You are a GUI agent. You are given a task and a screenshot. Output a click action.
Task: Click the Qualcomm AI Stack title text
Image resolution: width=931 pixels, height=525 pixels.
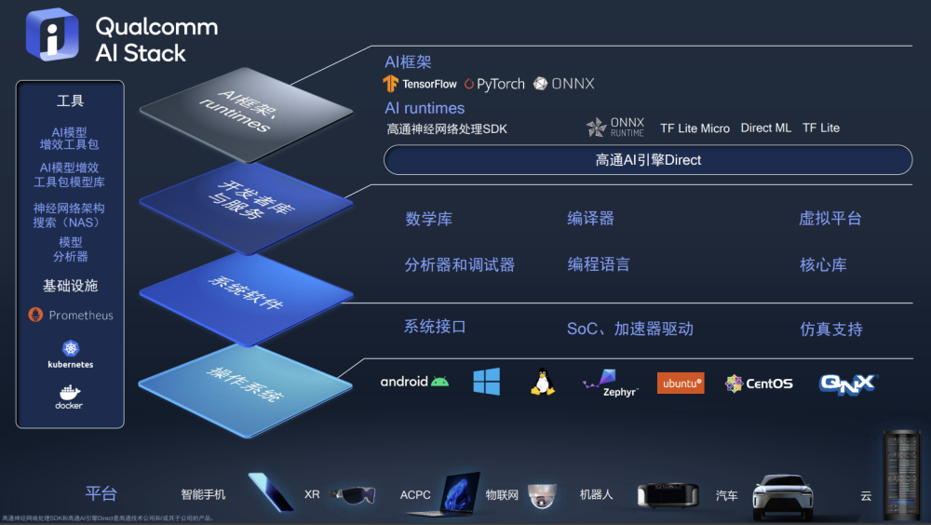(156, 40)
